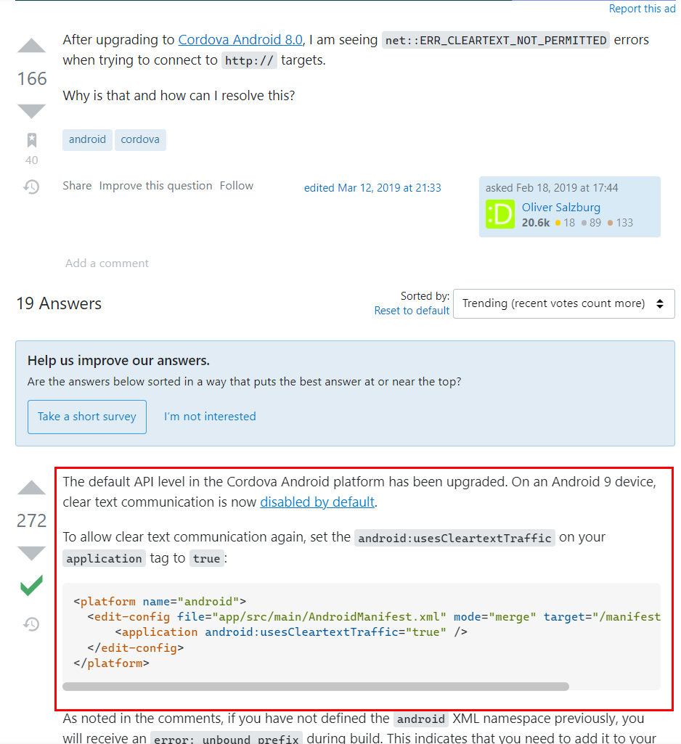This screenshot has height=744, width=681.
Task: Open the question's activity history icon
Action: [32, 187]
